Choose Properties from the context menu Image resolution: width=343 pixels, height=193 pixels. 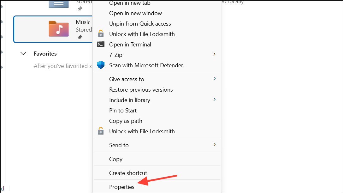click(x=121, y=187)
